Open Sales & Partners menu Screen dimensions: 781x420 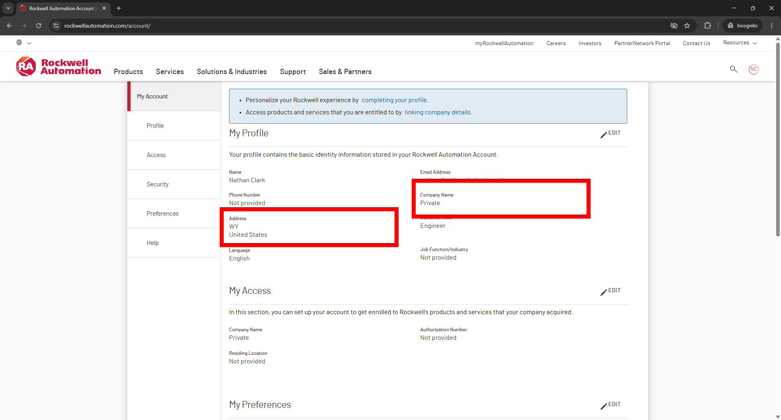pyautogui.click(x=345, y=72)
